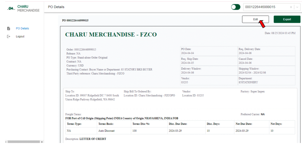Image resolution: width=302 pixels, height=145 pixels.
Task: Click the Auto Discount terms basis cell
Action: click(106, 131)
